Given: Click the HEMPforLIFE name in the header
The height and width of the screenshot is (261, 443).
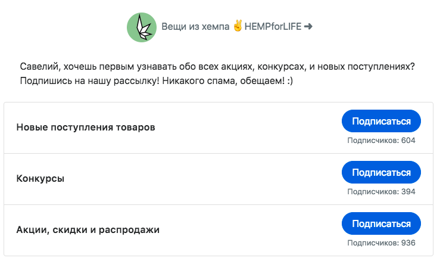Looking at the screenshot, I should click(273, 27).
